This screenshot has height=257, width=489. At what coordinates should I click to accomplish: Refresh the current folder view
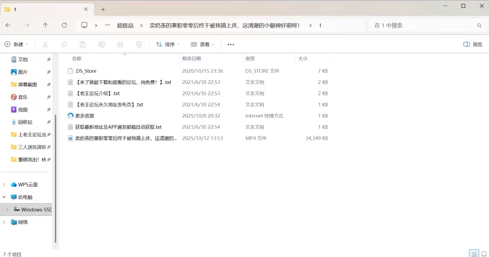coord(64,25)
